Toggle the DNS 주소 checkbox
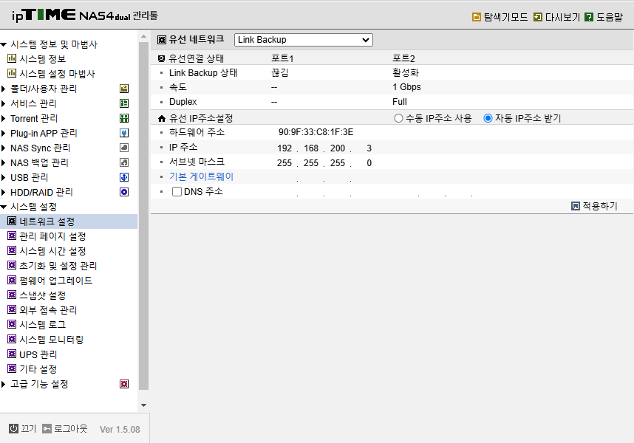This screenshot has width=634, height=443. tap(177, 191)
